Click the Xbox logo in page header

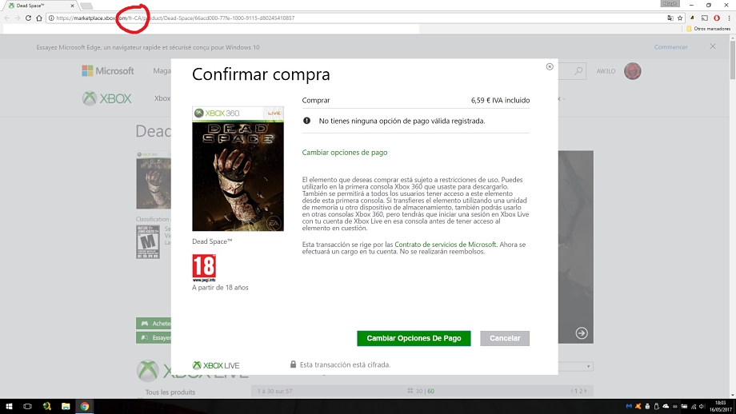(x=107, y=98)
